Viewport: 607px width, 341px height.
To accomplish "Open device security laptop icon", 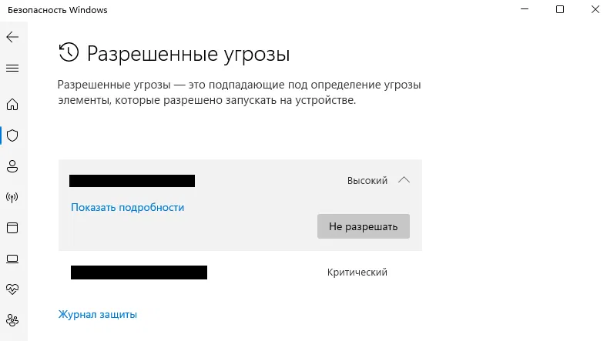I will click(12, 259).
